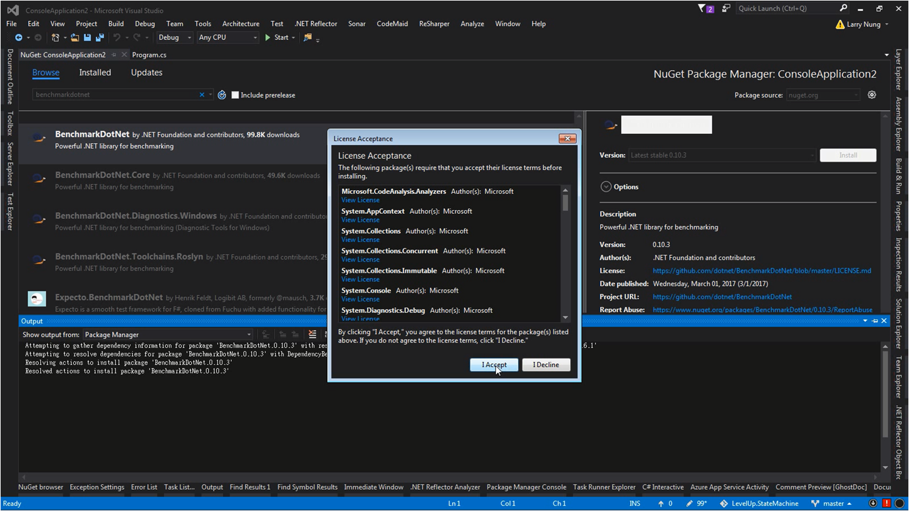Click the send feedback icon
Viewport: 909px width, 511px height.
725,9
